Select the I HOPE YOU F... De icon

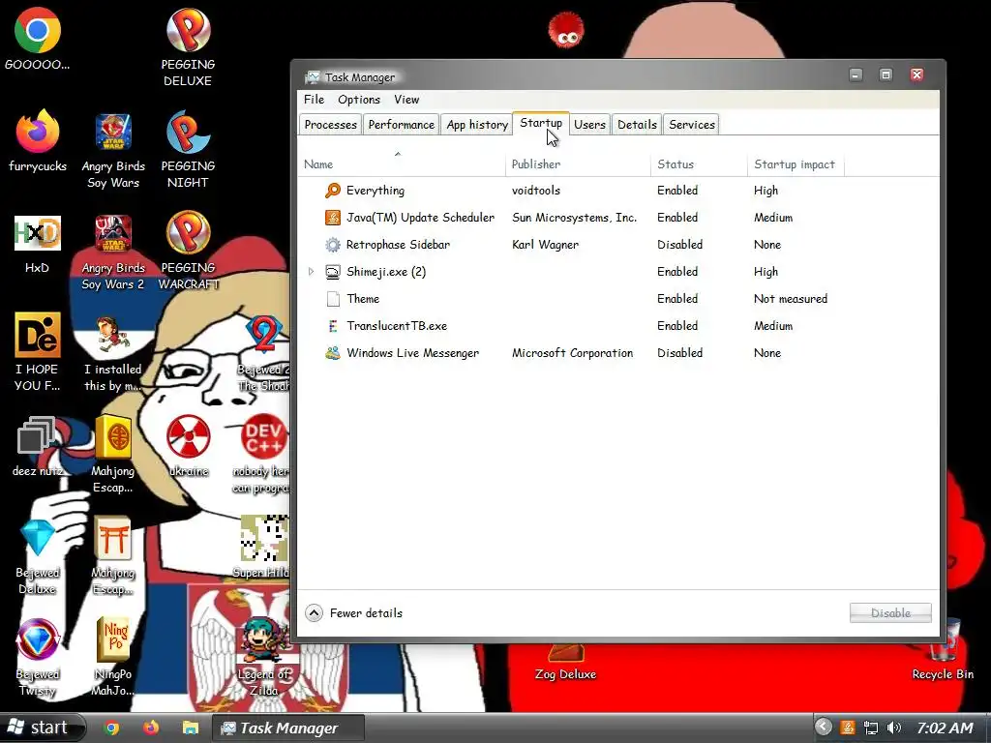tap(38, 335)
